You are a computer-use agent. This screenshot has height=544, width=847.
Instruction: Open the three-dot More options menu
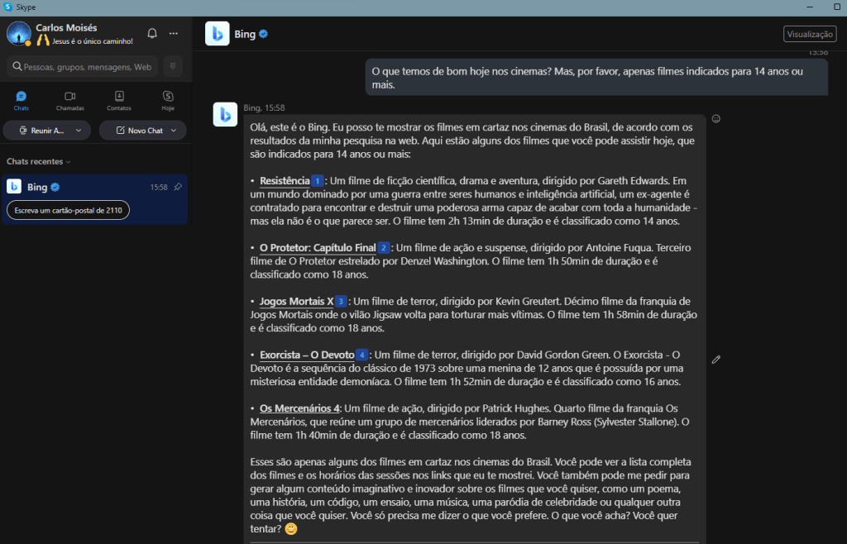[x=174, y=33]
